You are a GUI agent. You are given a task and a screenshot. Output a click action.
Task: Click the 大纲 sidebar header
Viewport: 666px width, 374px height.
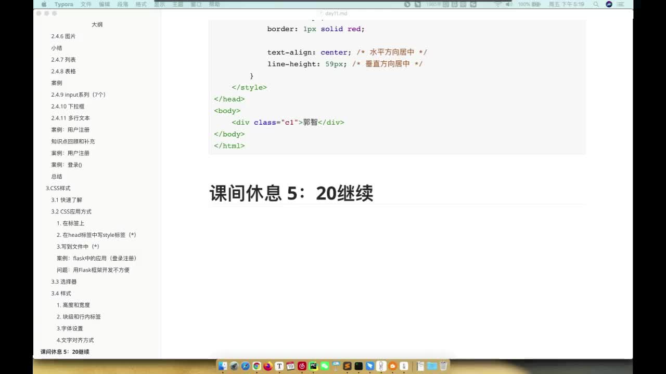click(x=97, y=24)
